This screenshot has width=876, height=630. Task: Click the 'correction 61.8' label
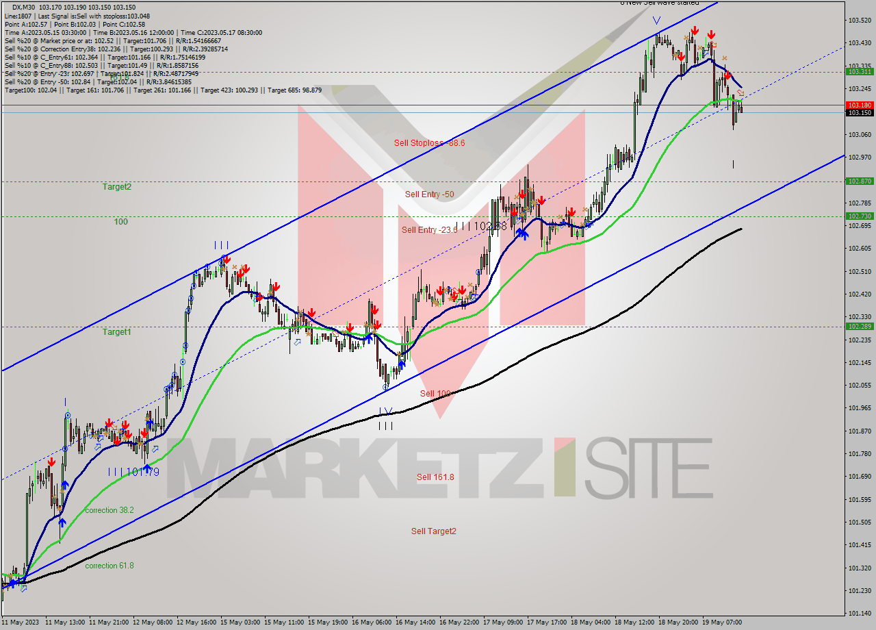pos(109,566)
